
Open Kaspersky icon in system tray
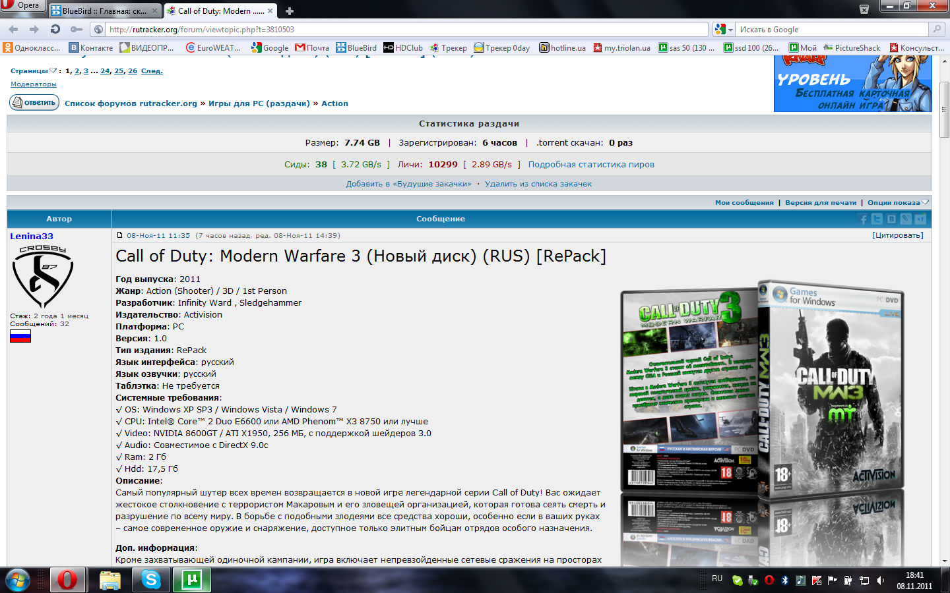tap(817, 580)
